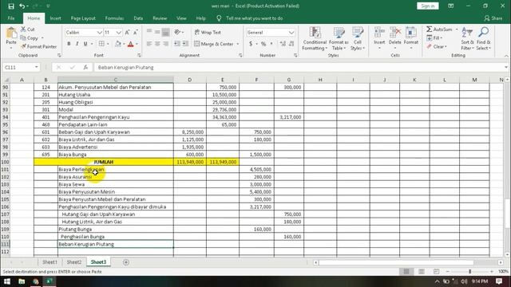Click the Orientation text angle icon
The image size is (511, 287).
[177, 32]
